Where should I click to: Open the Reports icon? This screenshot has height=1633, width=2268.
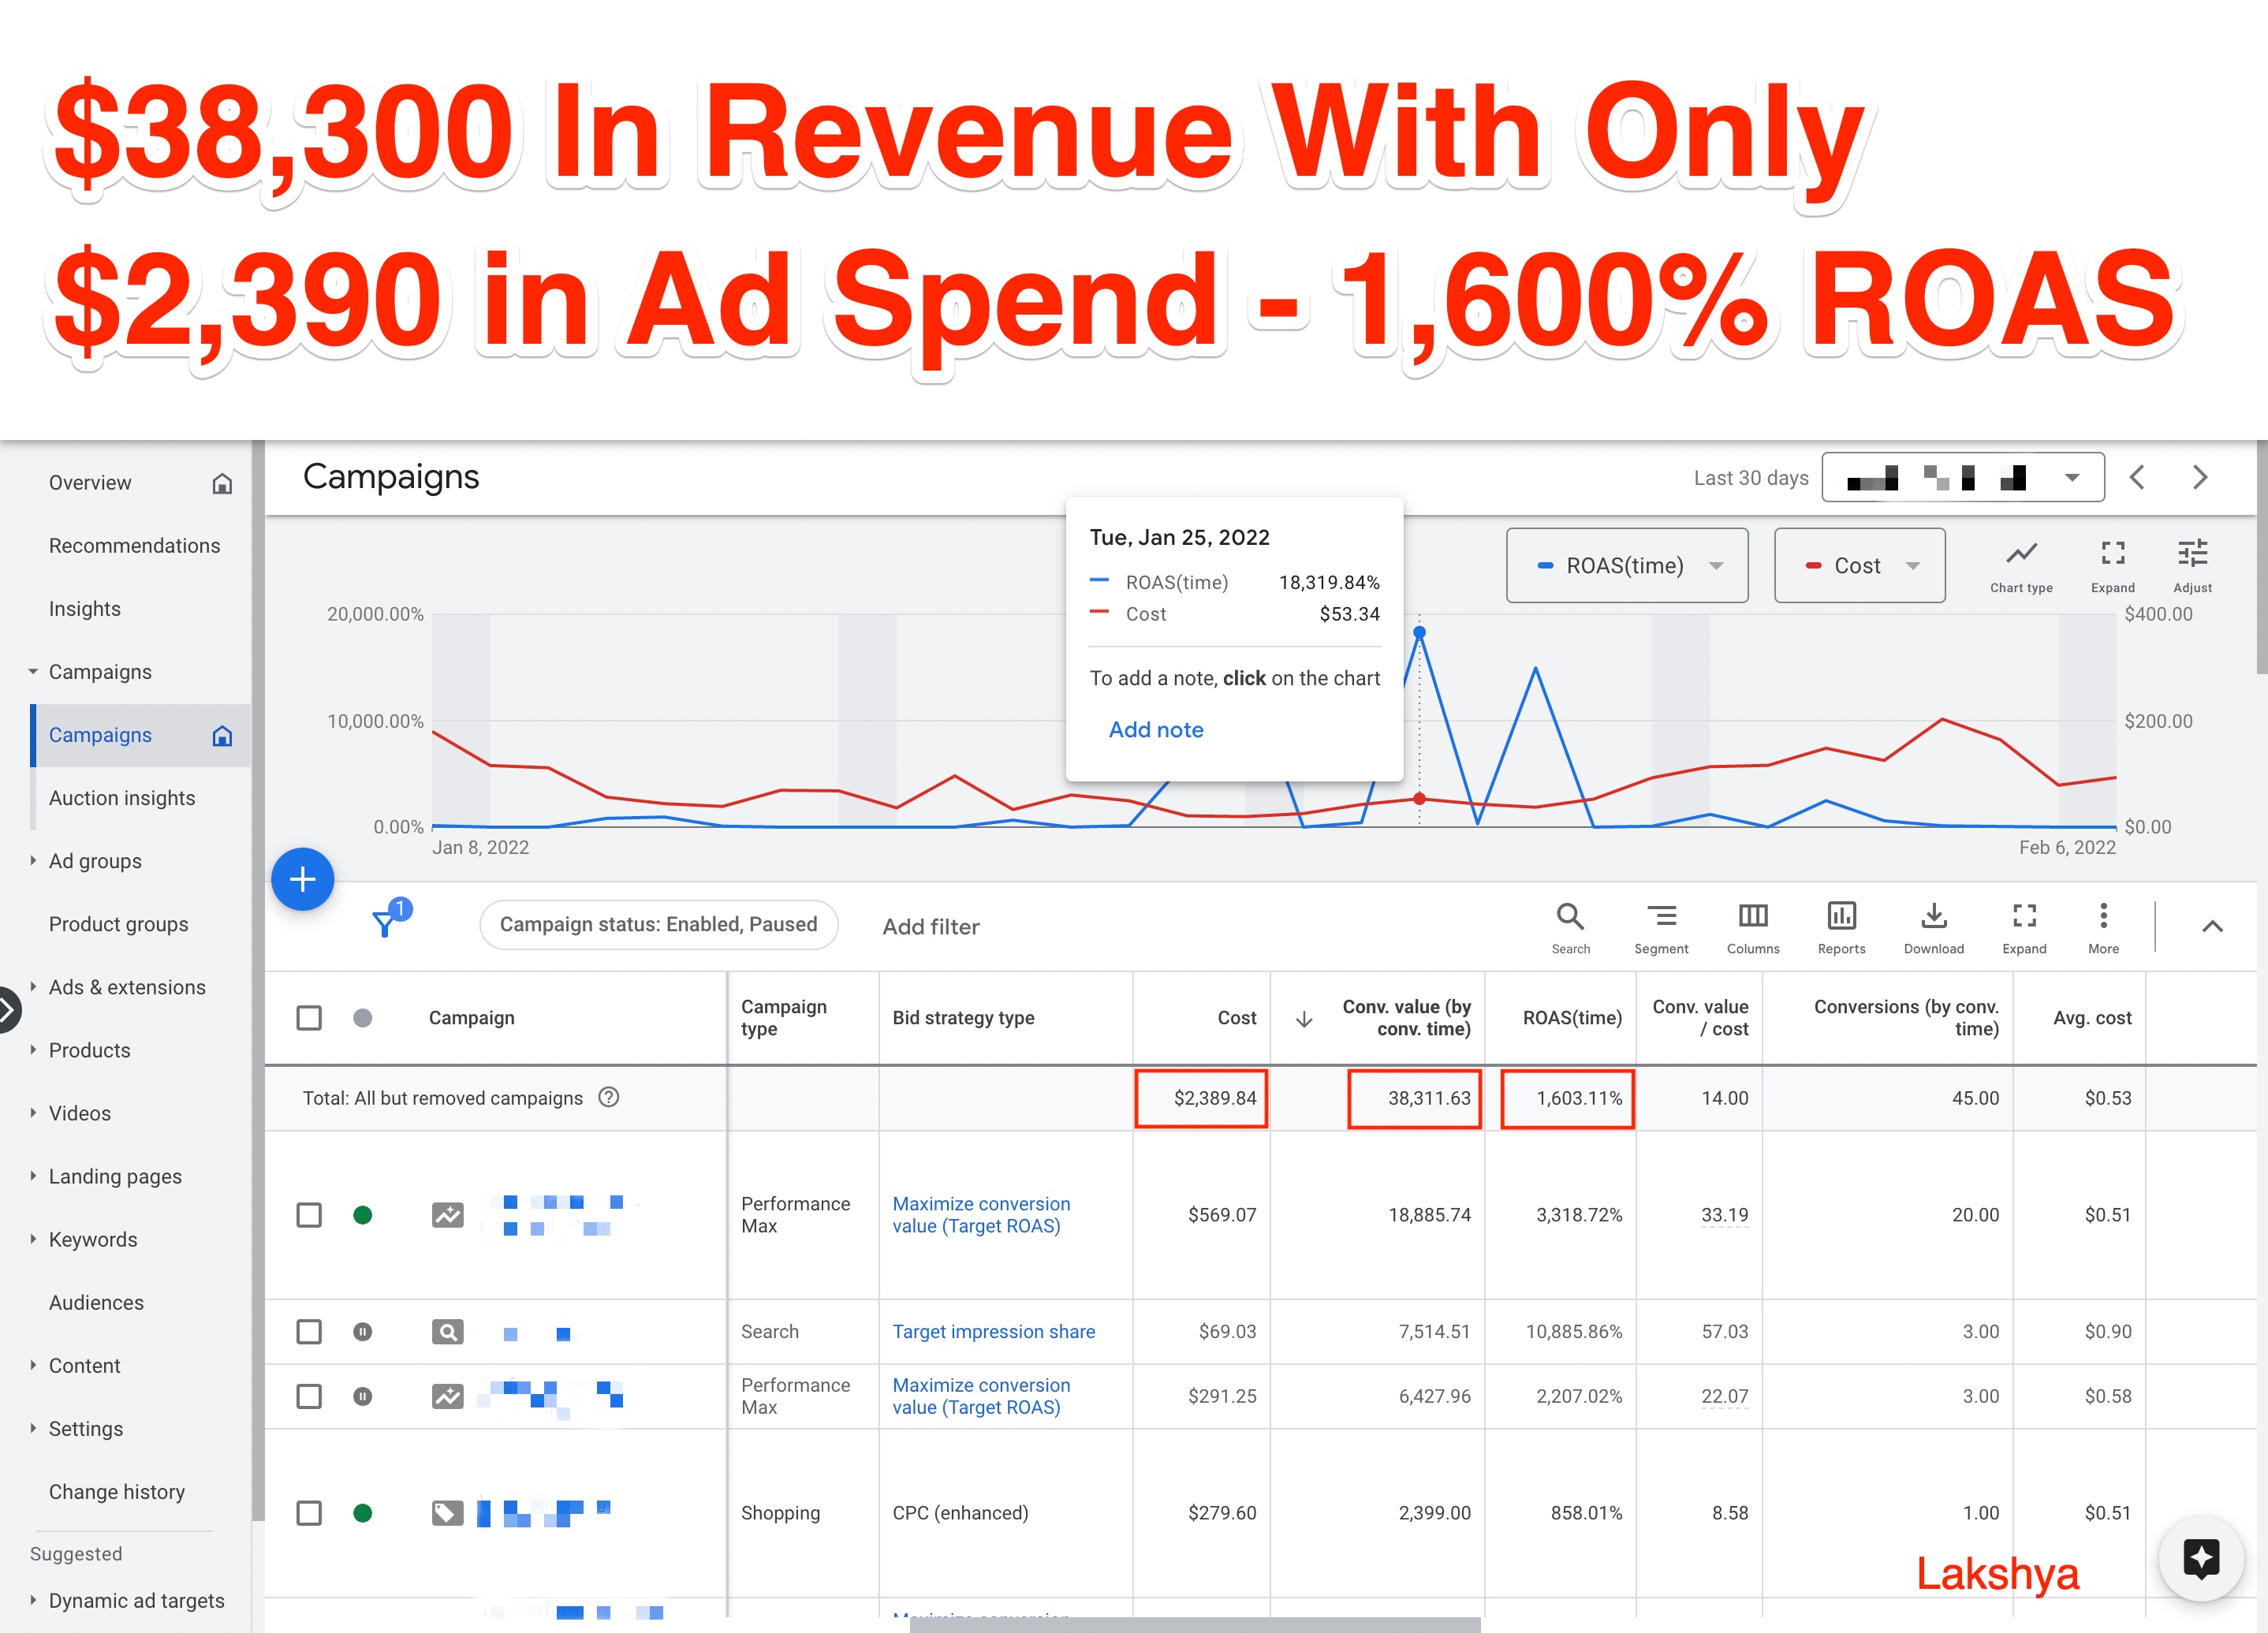1841,927
